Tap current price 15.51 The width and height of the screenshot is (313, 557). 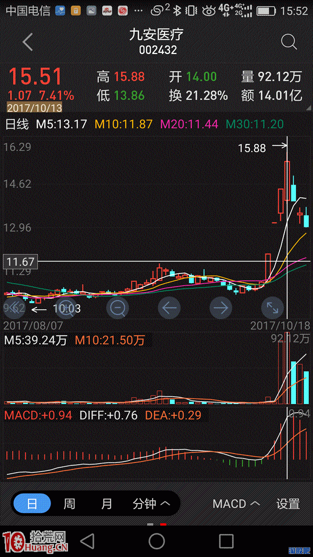[35, 76]
